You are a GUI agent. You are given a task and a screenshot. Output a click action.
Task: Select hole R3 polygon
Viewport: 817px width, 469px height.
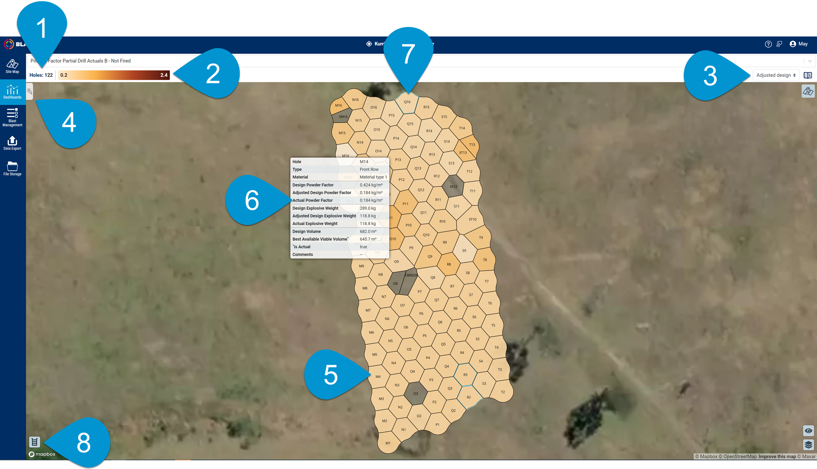(x=465, y=375)
